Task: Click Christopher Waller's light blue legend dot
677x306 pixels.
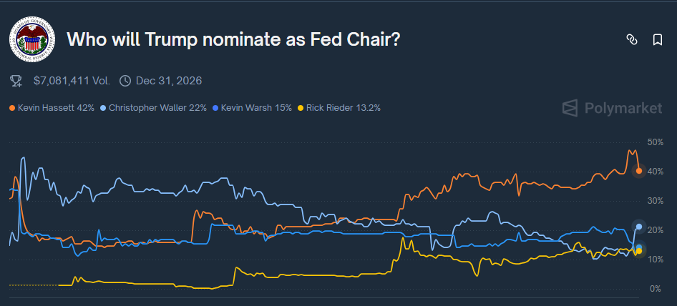Action: point(103,108)
